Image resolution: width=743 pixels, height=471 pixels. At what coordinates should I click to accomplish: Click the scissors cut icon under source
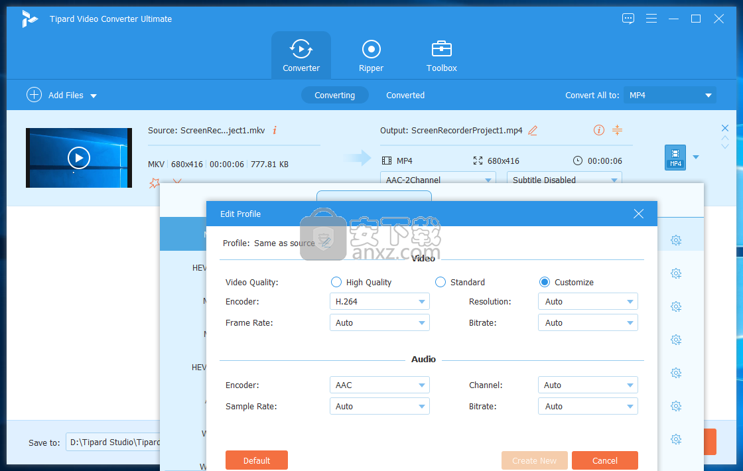[x=176, y=181]
